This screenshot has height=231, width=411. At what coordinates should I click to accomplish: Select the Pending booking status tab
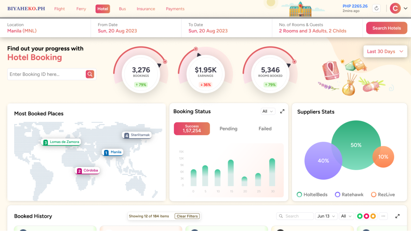[x=228, y=129]
